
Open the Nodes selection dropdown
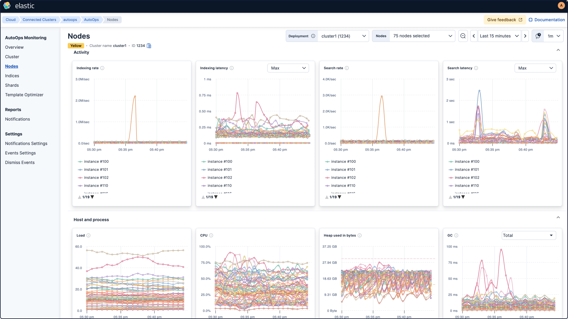point(422,36)
